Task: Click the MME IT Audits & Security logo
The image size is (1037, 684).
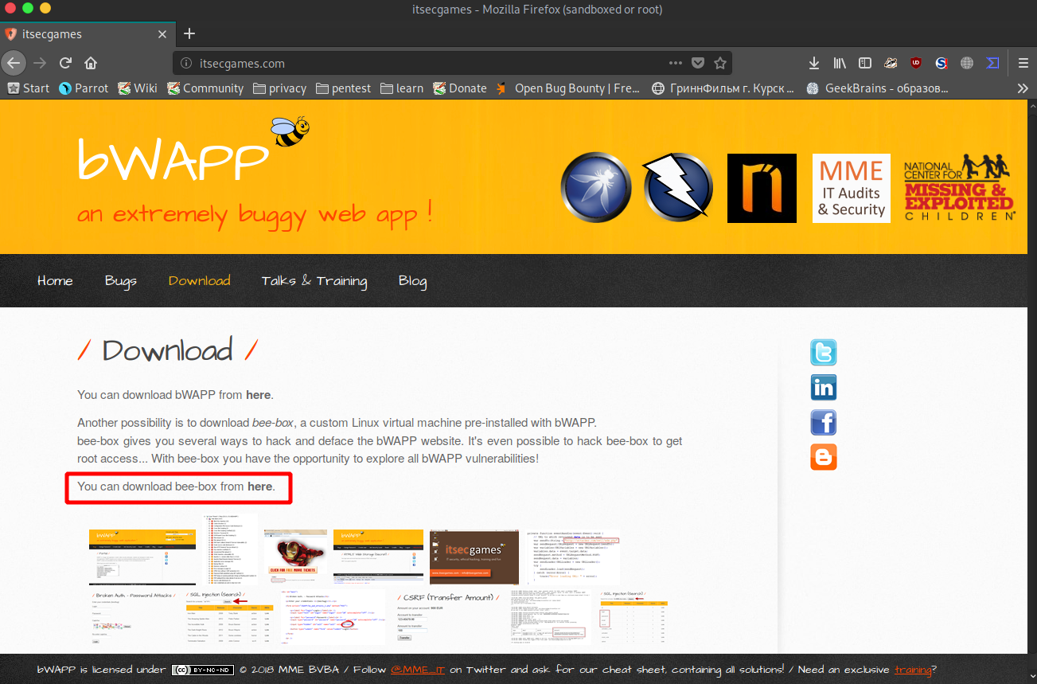Action: [x=852, y=188]
